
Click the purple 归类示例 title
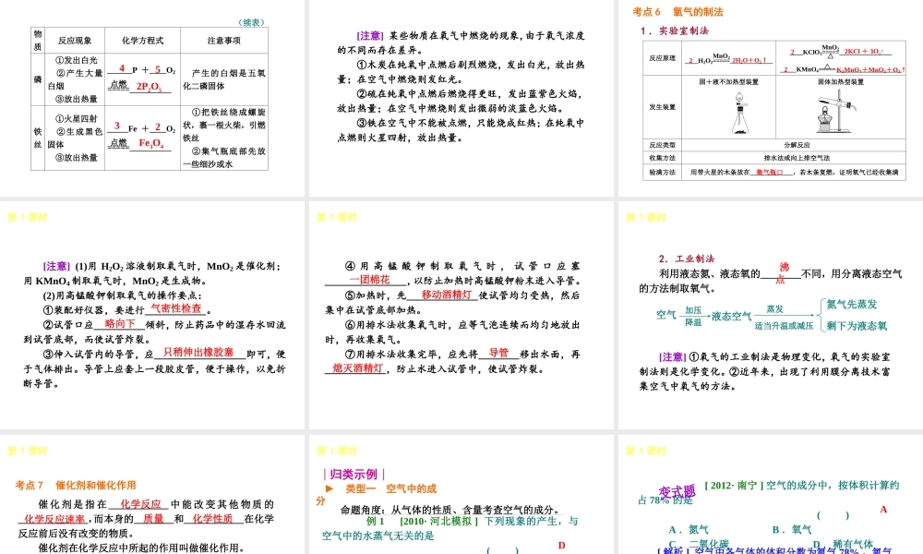click(354, 474)
